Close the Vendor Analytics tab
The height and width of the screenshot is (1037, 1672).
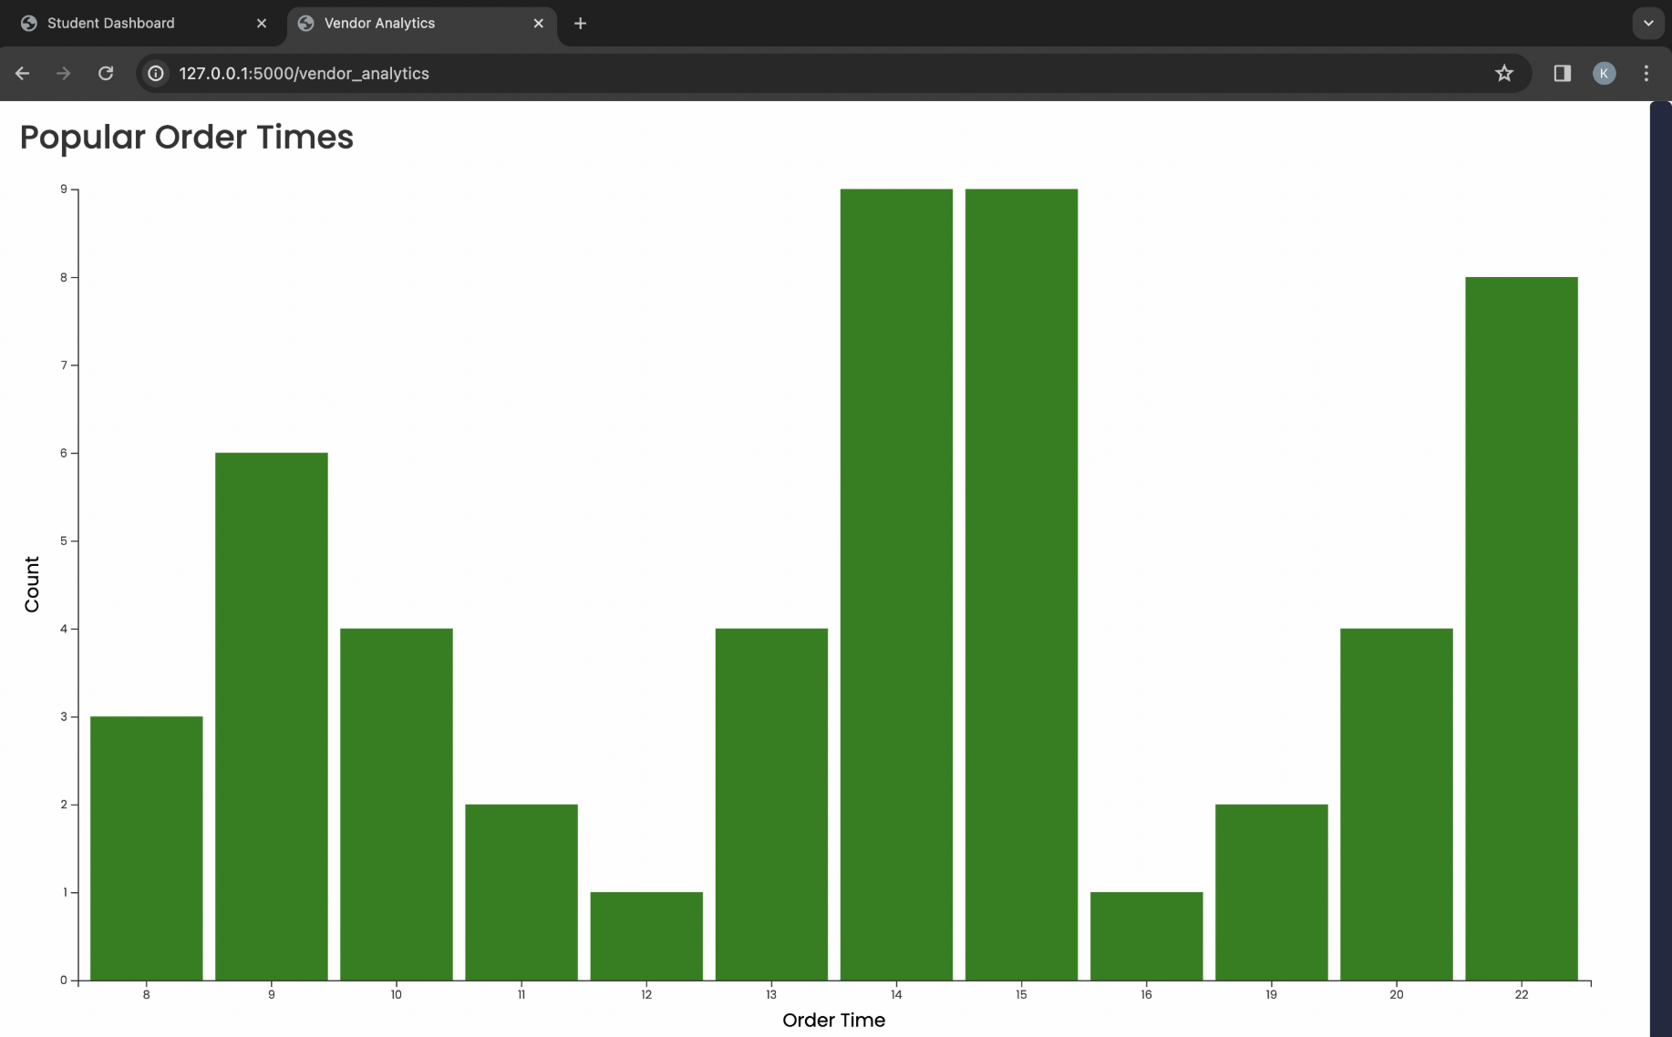coord(539,23)
